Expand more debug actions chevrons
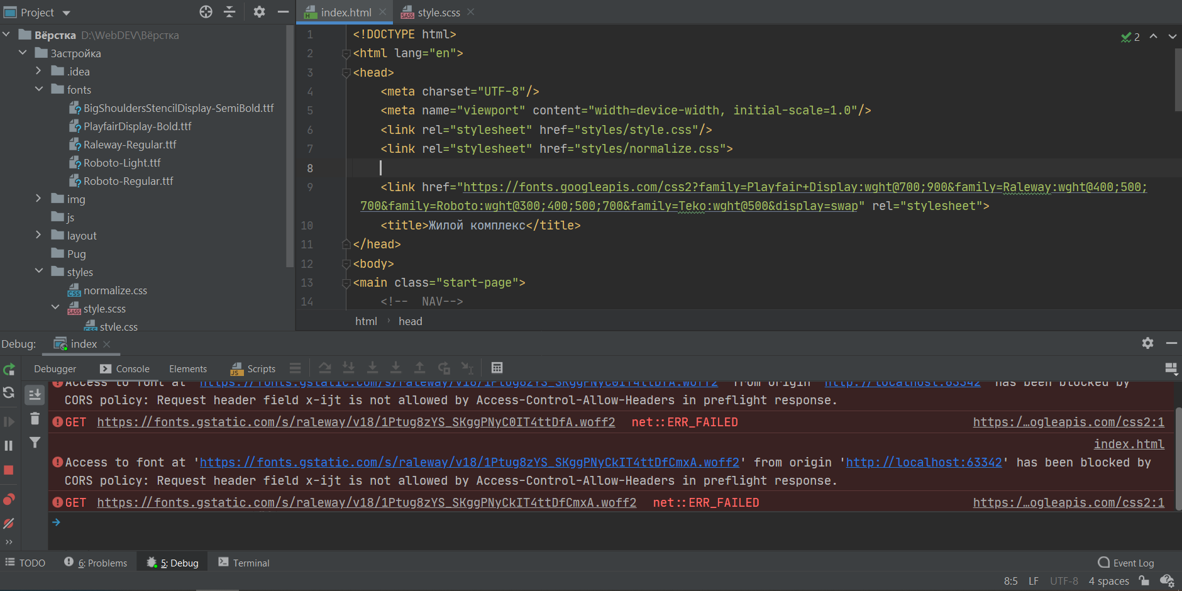The width and height of the screenshot is (1182, 591). (x=9, y=542)
